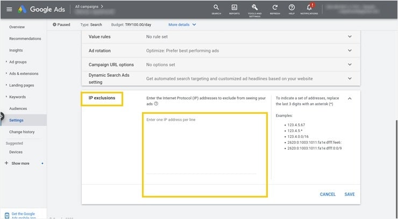Open the Notifications bell icon

[309, 8]
